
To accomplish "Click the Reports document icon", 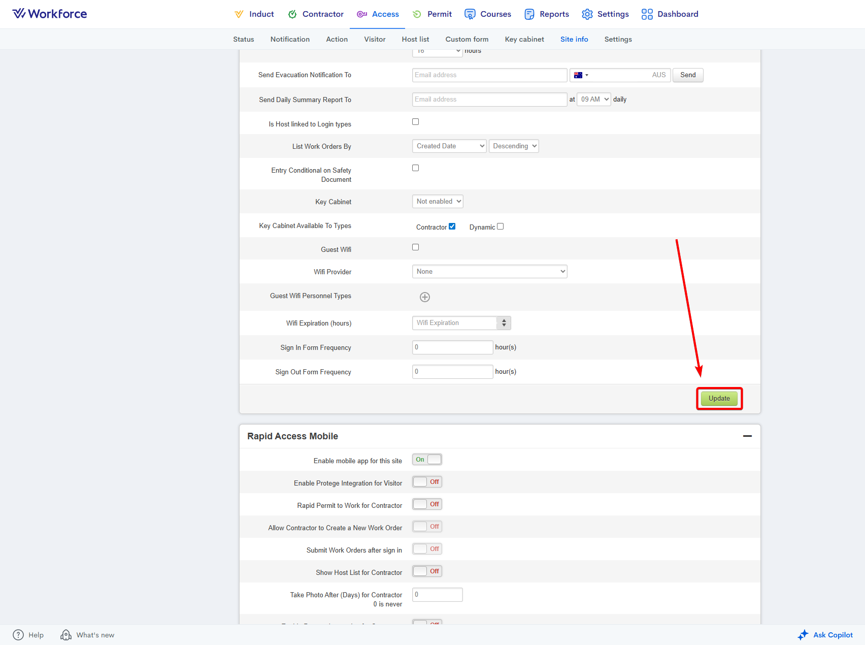I will pyautogui.click(x=529, y=14).
